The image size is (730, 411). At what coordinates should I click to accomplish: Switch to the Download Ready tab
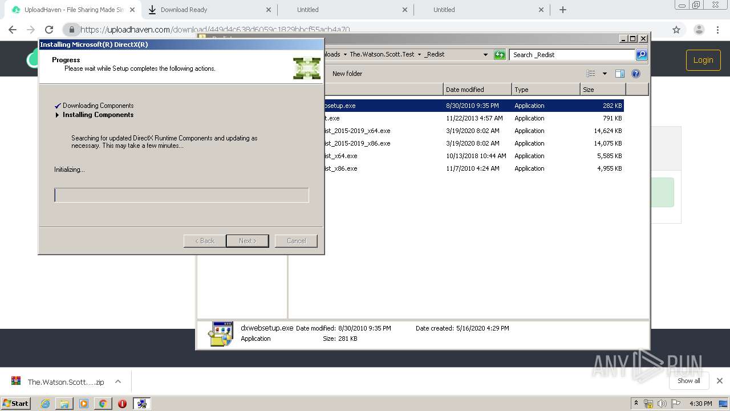point(209,10)
